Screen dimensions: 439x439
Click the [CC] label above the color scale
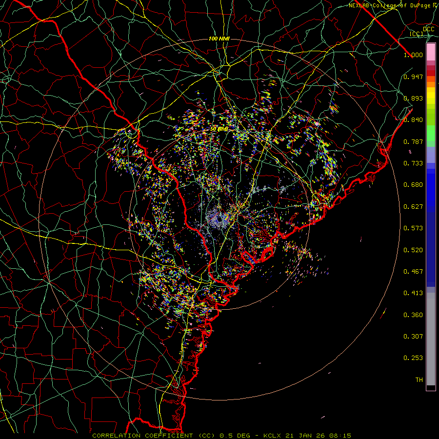[x=417, y=34]
